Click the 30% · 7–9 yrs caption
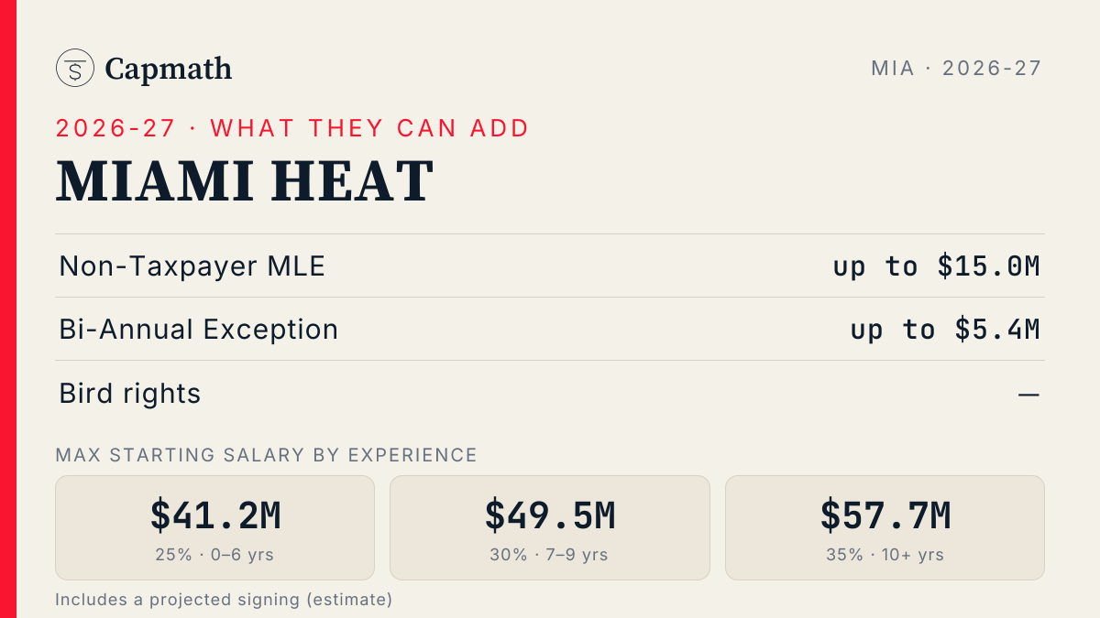1100x618 pixels. point(550,555)
